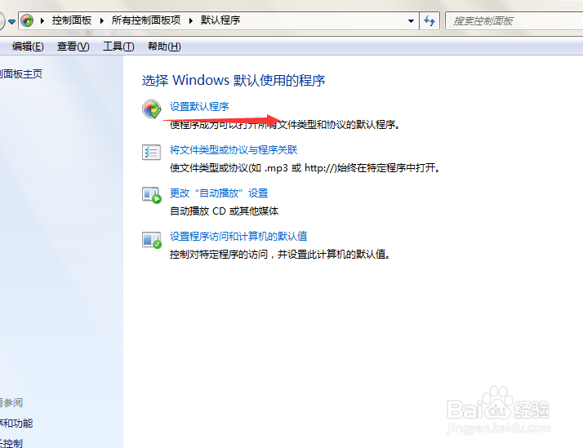Viewport: 583px width, 448px height.
Task: Click the AutoPlay settings icon
Action: click(151, 195)
